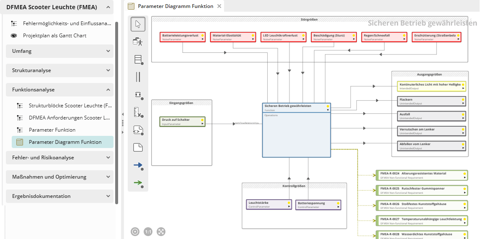The height and width of the screenshot is (239, 480).
Task: Select the Verrutschen am Lenker block
Action: tap(432, 131)
